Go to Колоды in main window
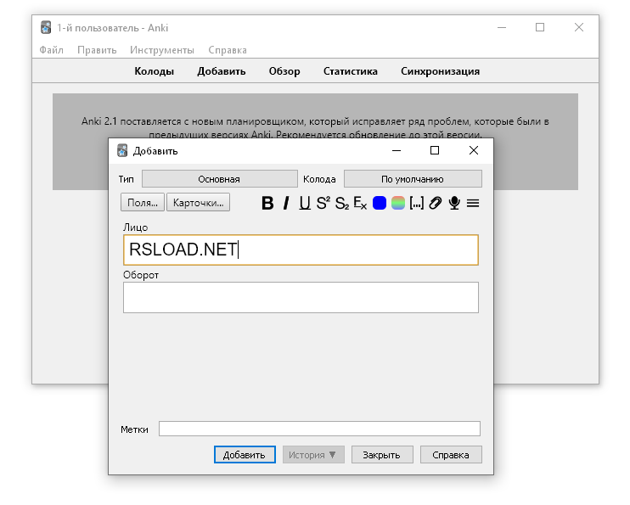The width and height of the screenshot is (630, 505). [155, 71]
